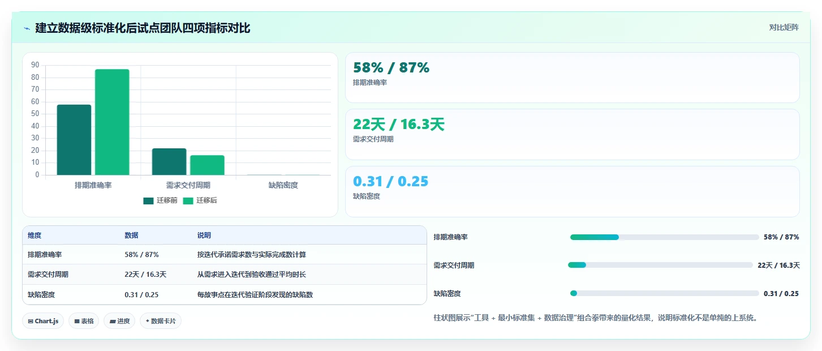Click the Chart.js tag chip
Image resolution: width=822 pixels, height=351 pixels.
[x=44, y=321]
